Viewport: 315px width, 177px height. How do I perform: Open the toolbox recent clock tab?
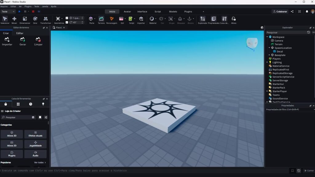pyautogui.click(x=30, y=104)
